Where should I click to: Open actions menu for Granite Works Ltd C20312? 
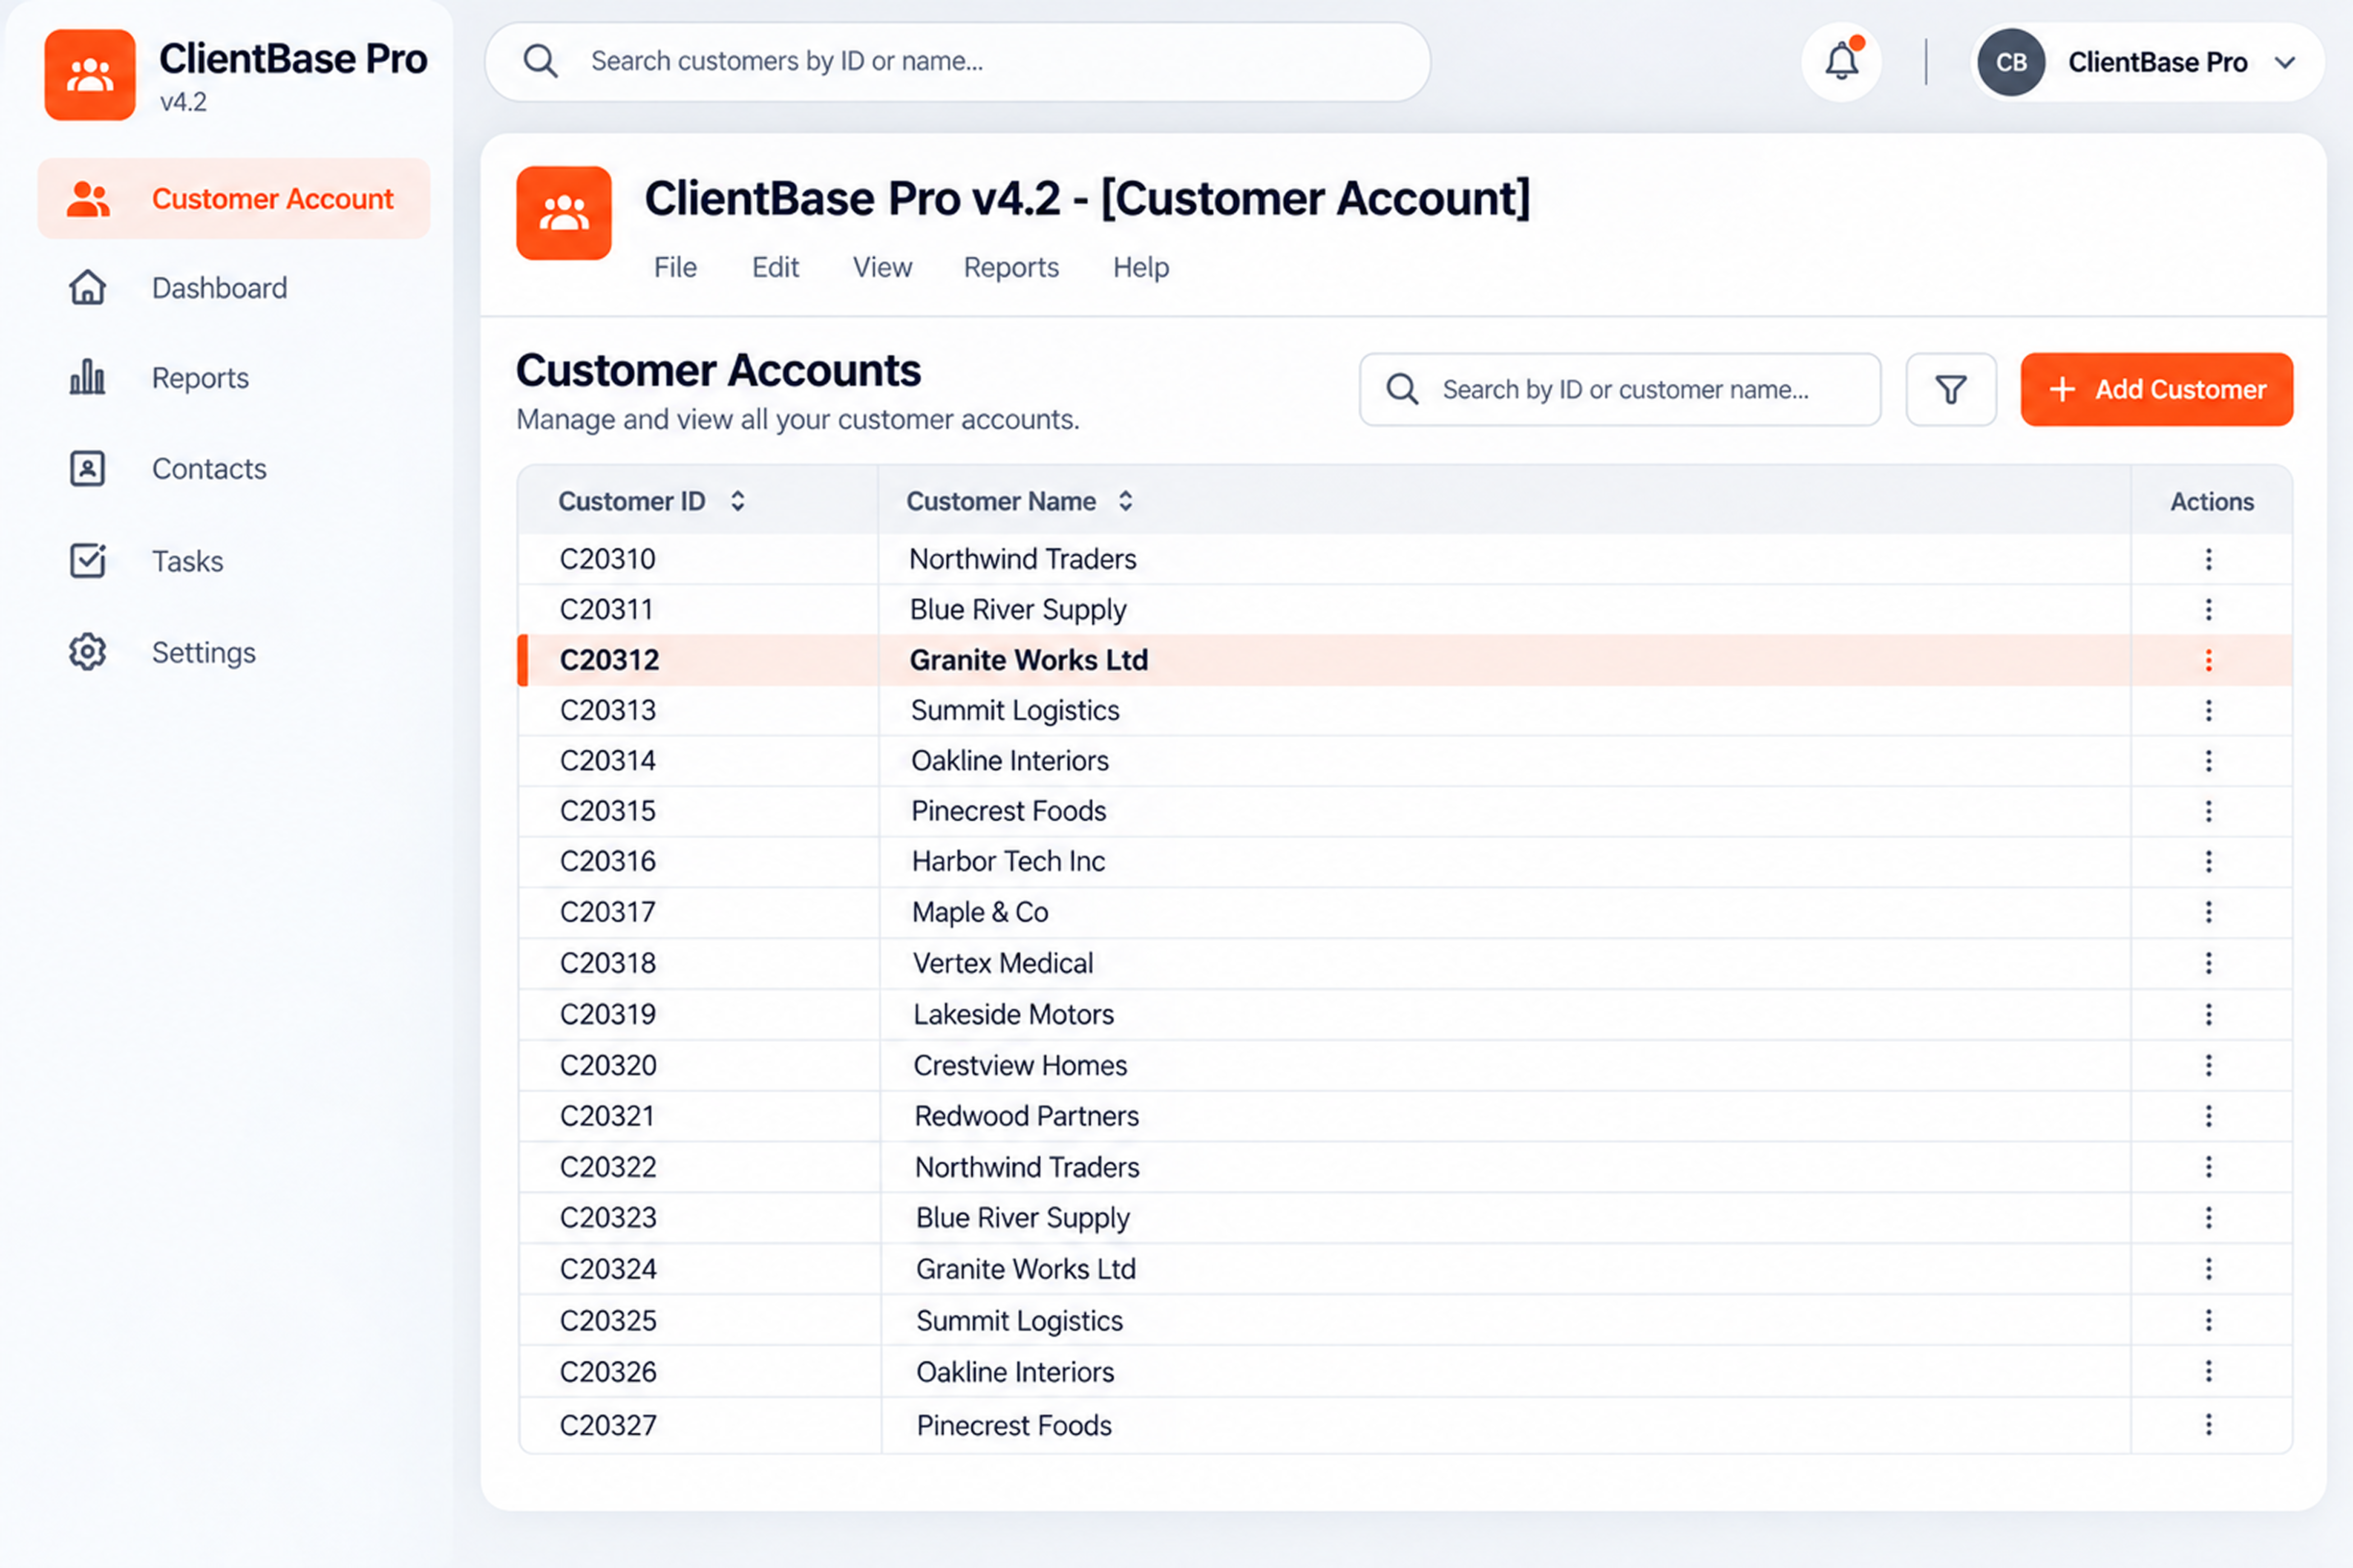tap(2208, 660)
